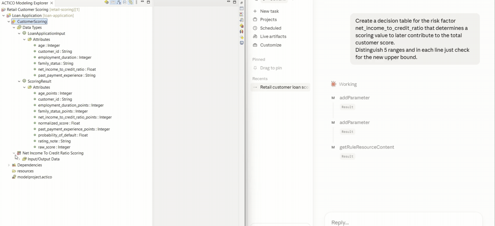495x226 pixels.
Task: Click the Collapse All icon in explorer toolbar
Action: pos(125,2)
